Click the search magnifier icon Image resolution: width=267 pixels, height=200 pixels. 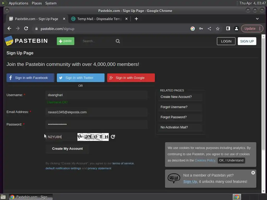coord(118,41)
